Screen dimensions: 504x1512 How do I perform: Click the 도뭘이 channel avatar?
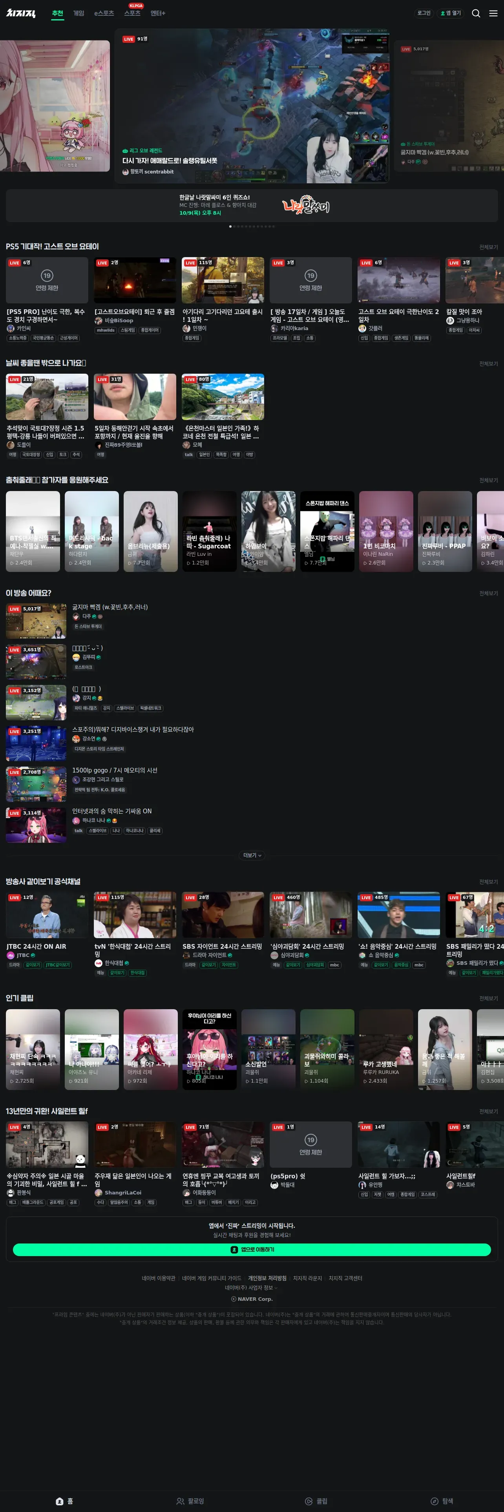(x=11, y=445)
